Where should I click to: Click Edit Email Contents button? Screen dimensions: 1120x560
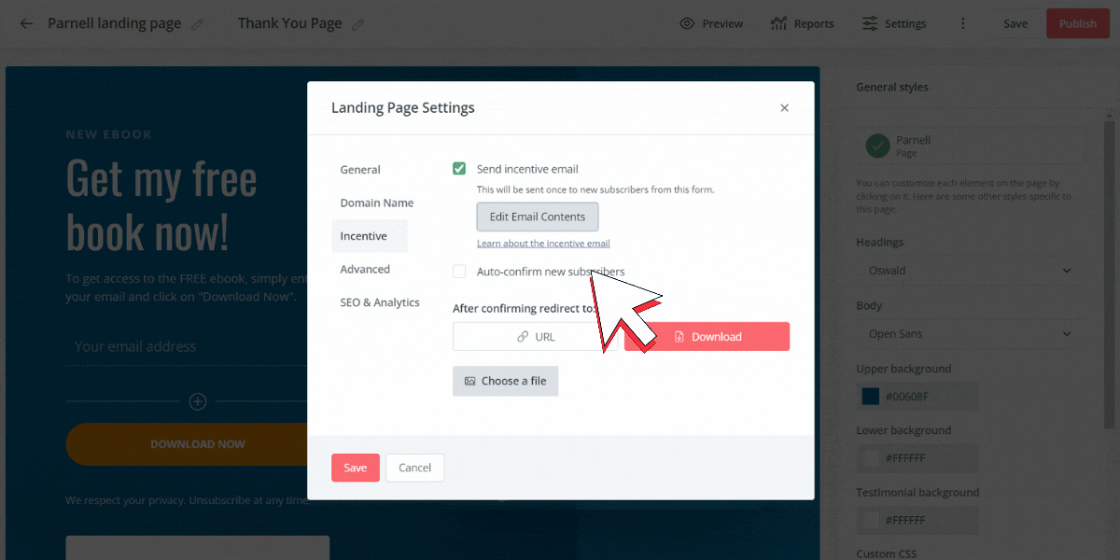[538, 217]
